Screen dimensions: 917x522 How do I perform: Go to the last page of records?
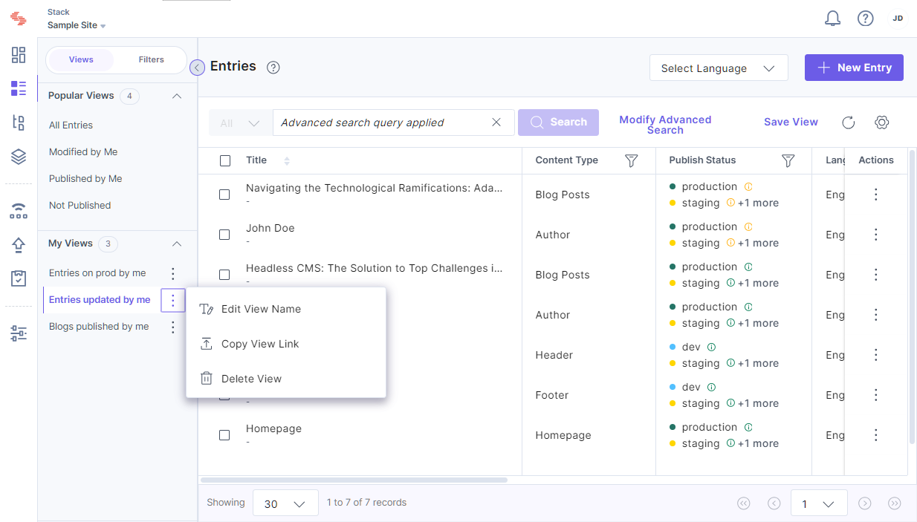[x=895, y=503]
